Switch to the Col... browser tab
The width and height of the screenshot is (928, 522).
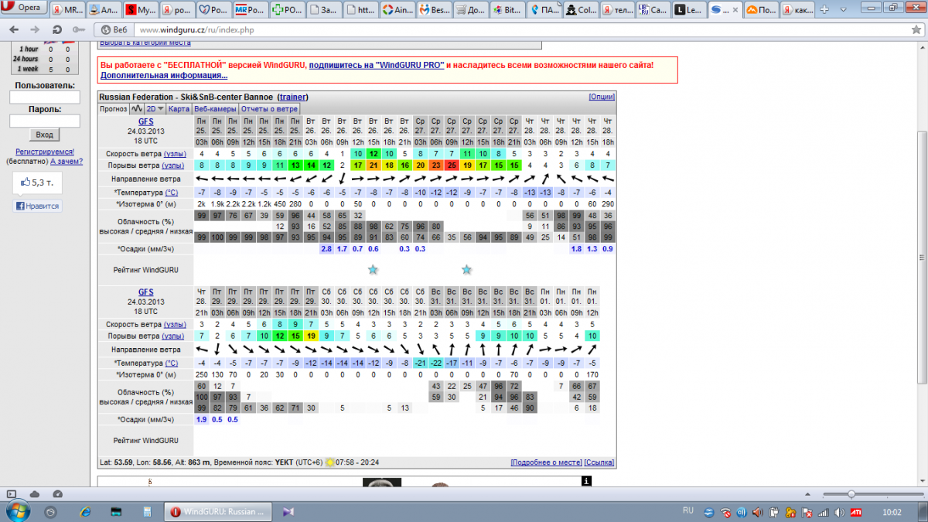[x=581, y=11]
